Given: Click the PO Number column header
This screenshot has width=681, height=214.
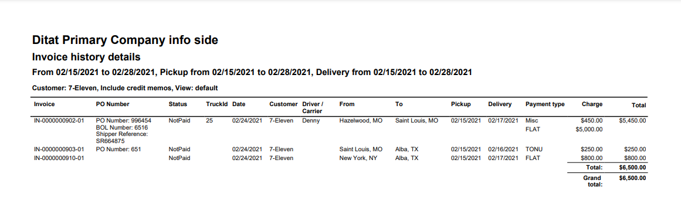Looking at the screenshot, I should [x=113, y=104].
